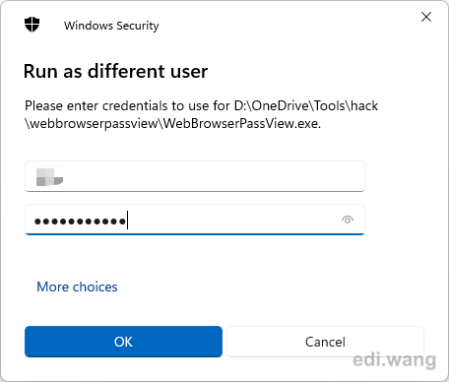Click the Windows Security title text
Image resolution: width=449 pixels, height=382 pixels.
(111, 26)
